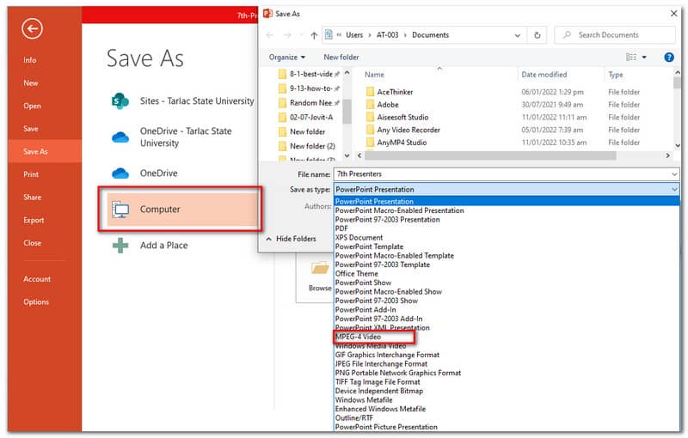Click the Add a Place plus icon
The image size is (688, 438).
coord(120,246)
